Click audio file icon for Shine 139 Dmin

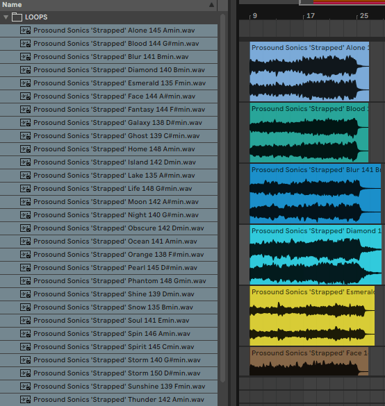[26, 294]
